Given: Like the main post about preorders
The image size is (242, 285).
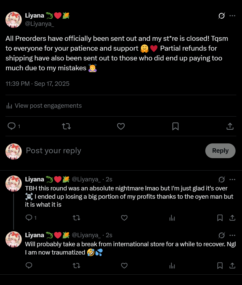Looking at the screenshot, I should point(121,126).
